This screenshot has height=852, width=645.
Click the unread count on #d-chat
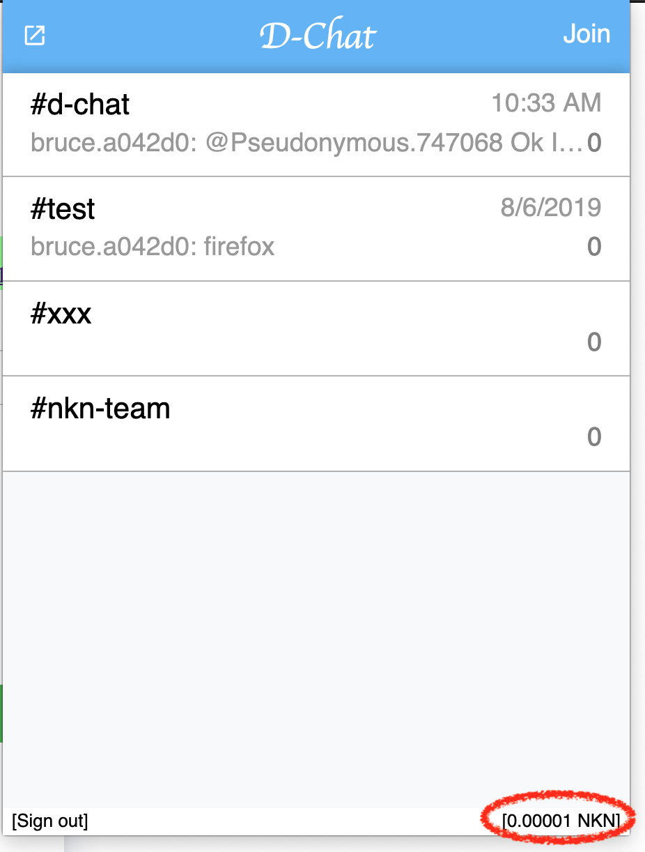(593, 143)
